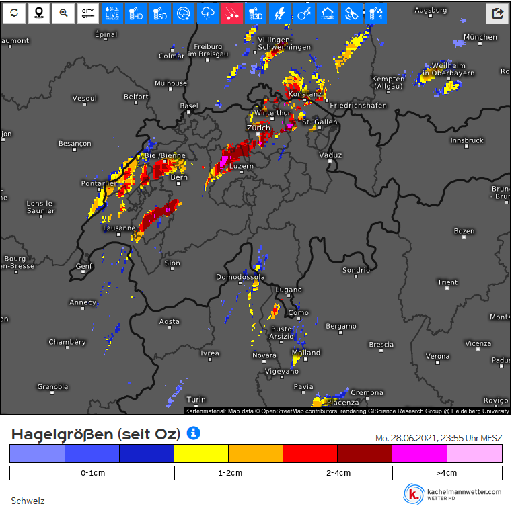Viewport: 512px width, 506px height.
Task: Click the Lausanne city label
Action: pos(119,228)
